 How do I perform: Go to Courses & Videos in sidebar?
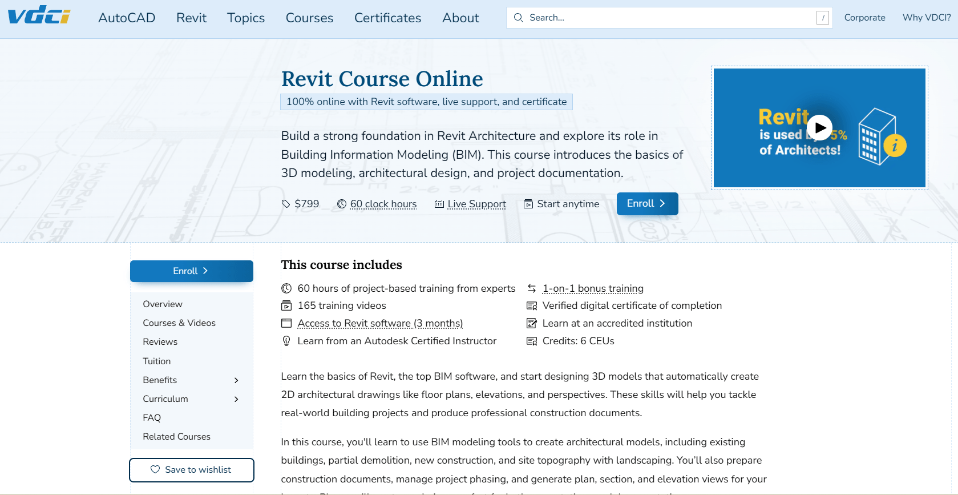(179, 323)
